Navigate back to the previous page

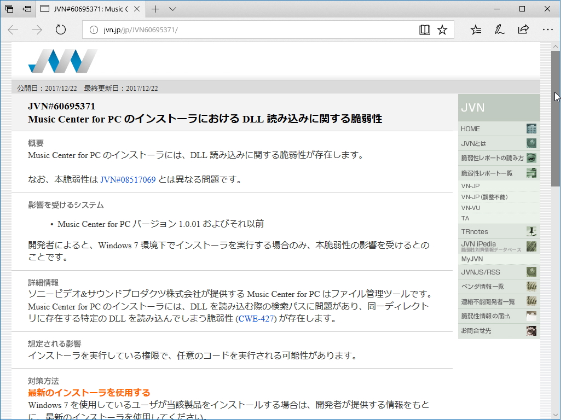[x=12, y=30]
